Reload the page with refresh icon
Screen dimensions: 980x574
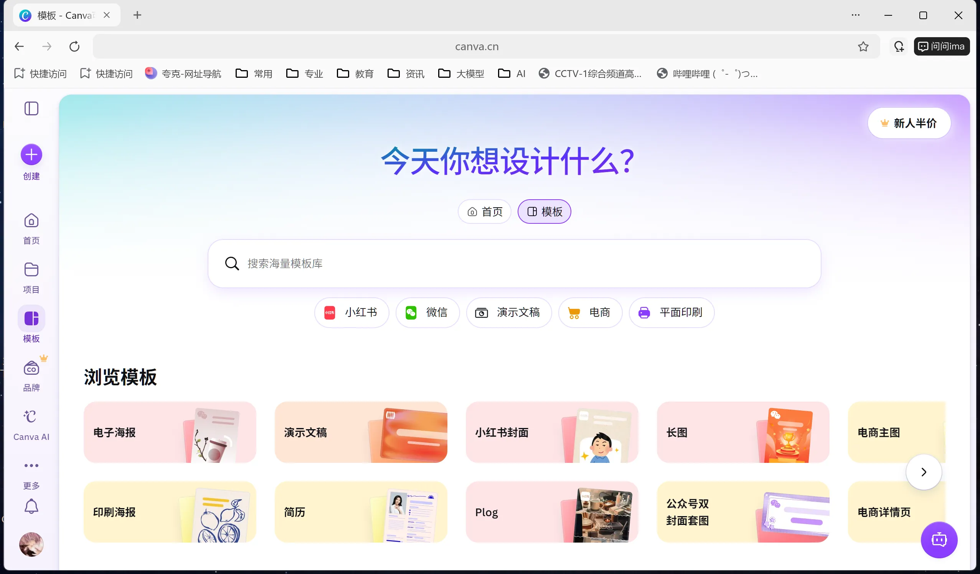point(74,47)
